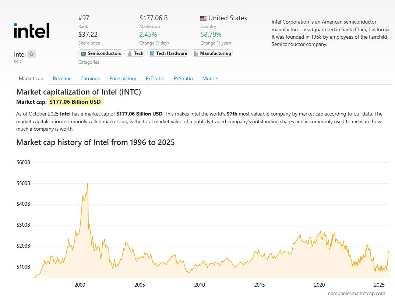Click the #97 rank value

click(x=84, y=18)
